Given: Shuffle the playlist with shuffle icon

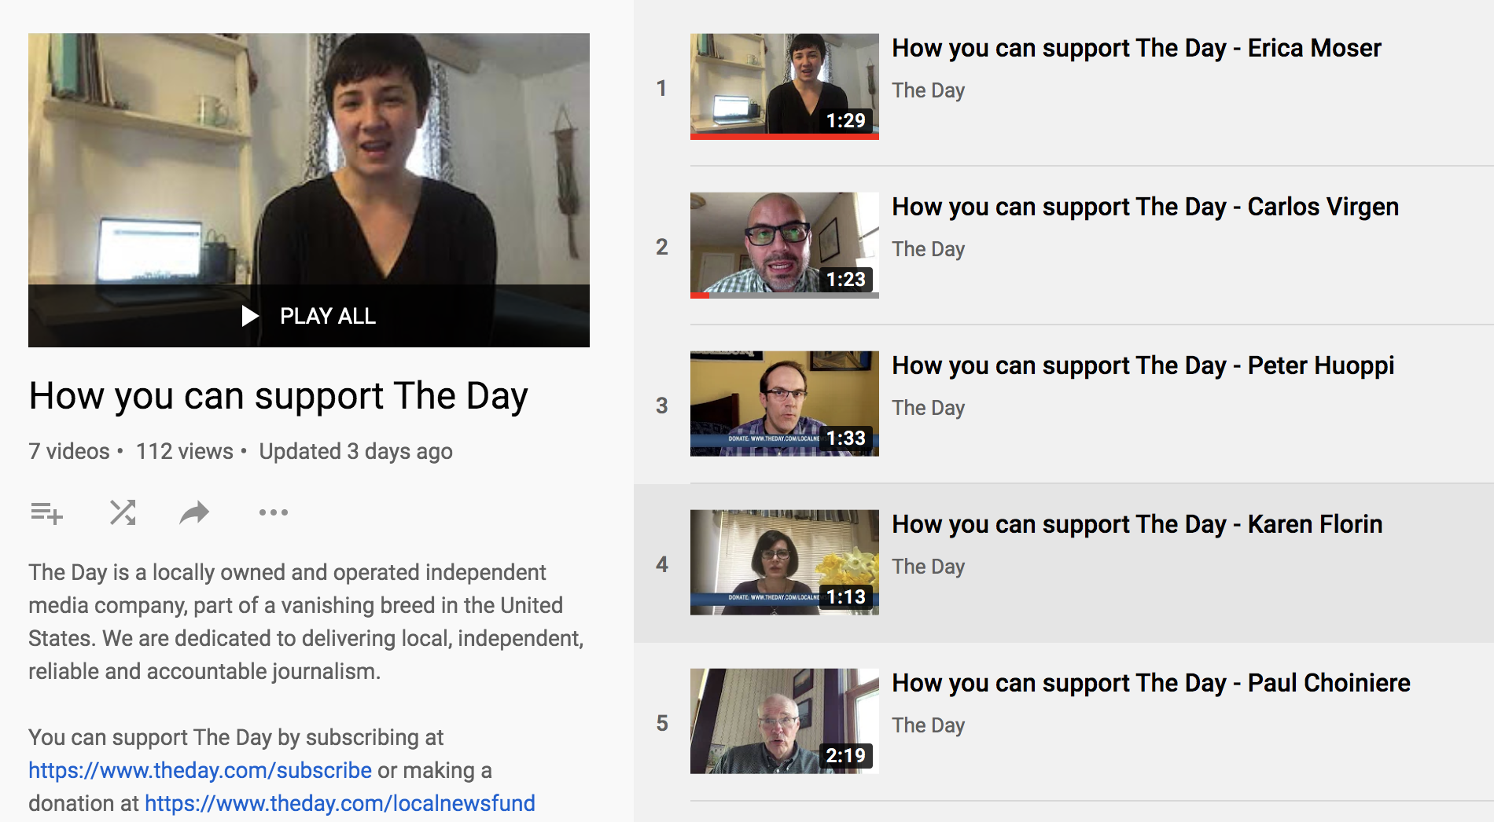Looking at the screenshot, I should coord(123,512).
